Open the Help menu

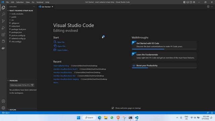pos(47,2)
